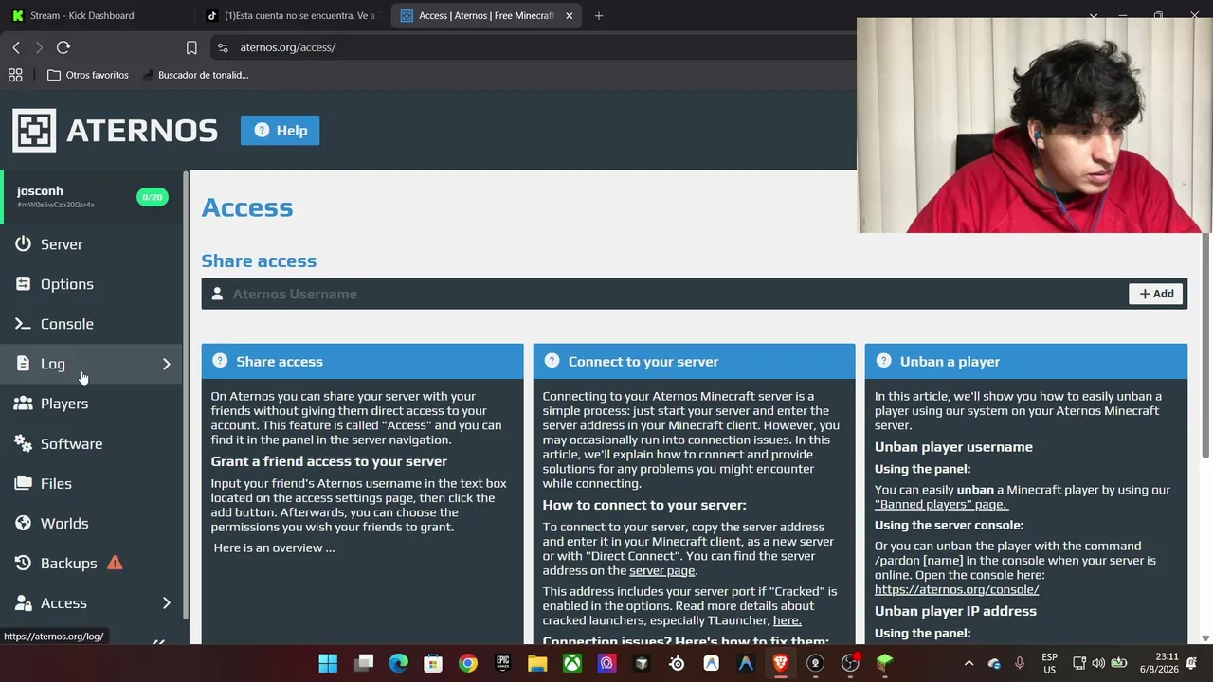Open the browser apps grid icon

[x=15, y=75]
